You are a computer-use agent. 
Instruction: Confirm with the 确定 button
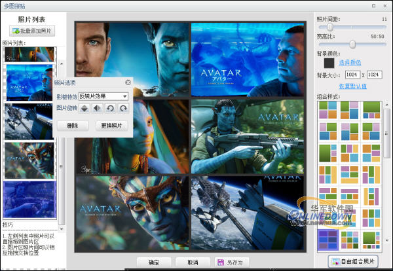(154, 262)
